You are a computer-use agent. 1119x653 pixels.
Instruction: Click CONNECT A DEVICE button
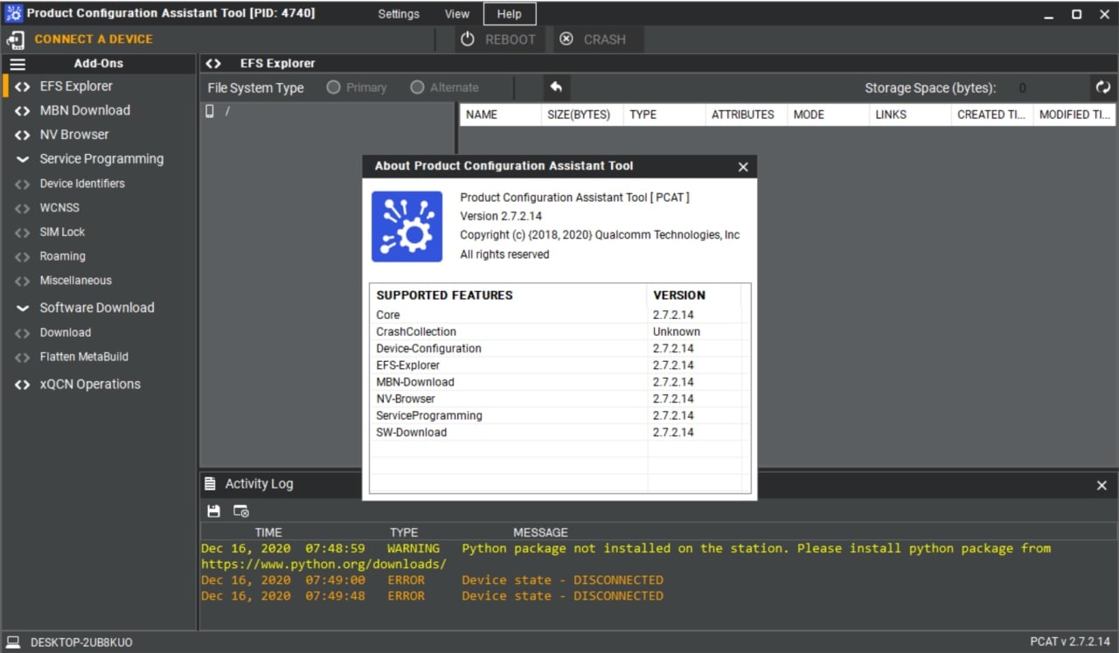click(94, 39)
